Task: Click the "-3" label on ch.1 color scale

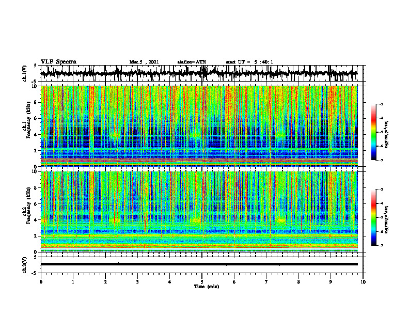Action: click(381, 104)
